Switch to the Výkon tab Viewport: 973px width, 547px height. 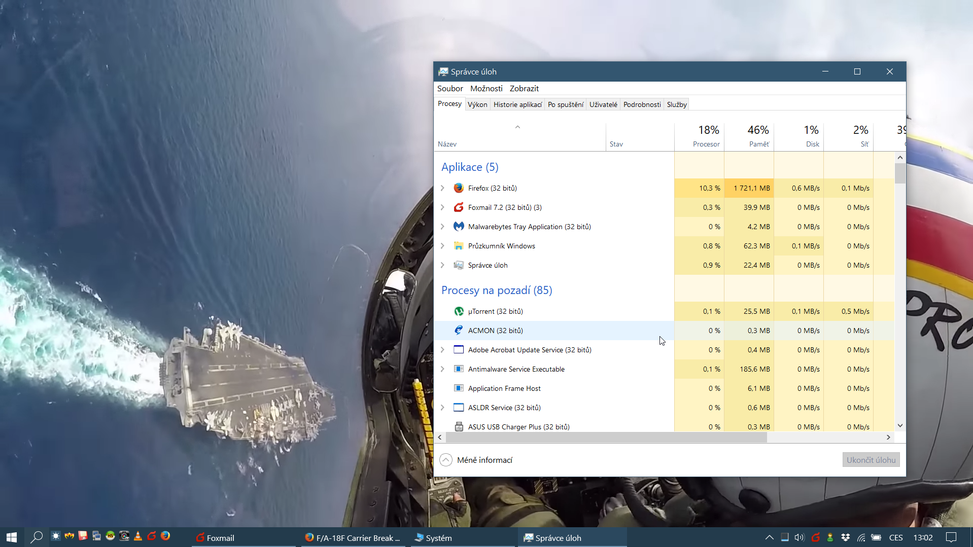(x=477, y=104)
